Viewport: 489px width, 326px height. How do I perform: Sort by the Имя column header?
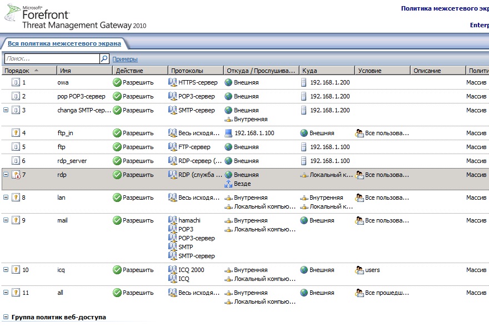84,71
